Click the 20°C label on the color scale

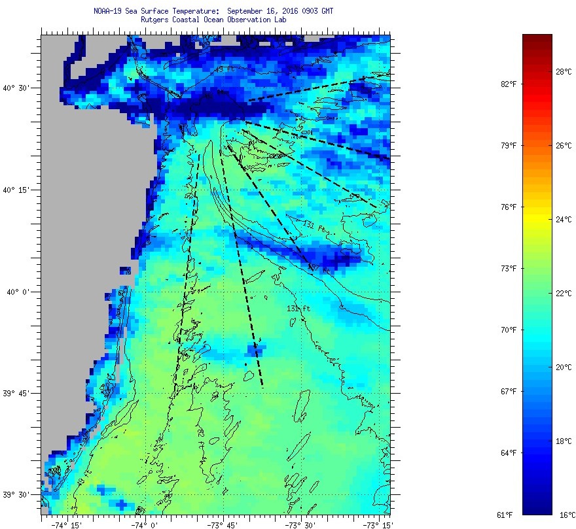(x=564, y=367)
